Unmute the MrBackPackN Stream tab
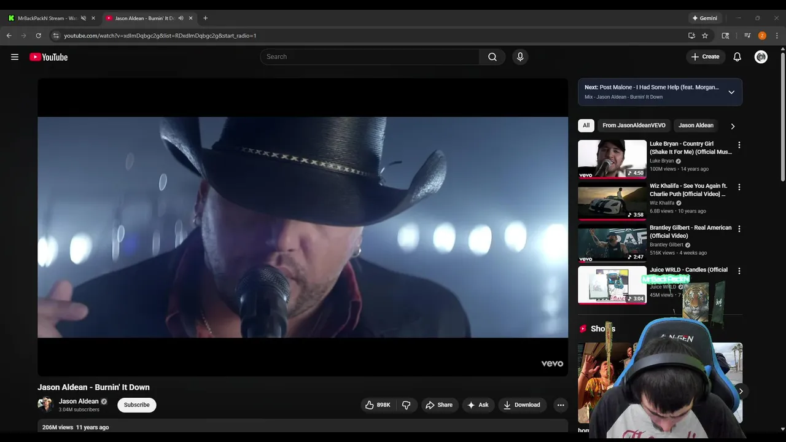The width and height of the screenshot is (786, 442). (84, 18)
